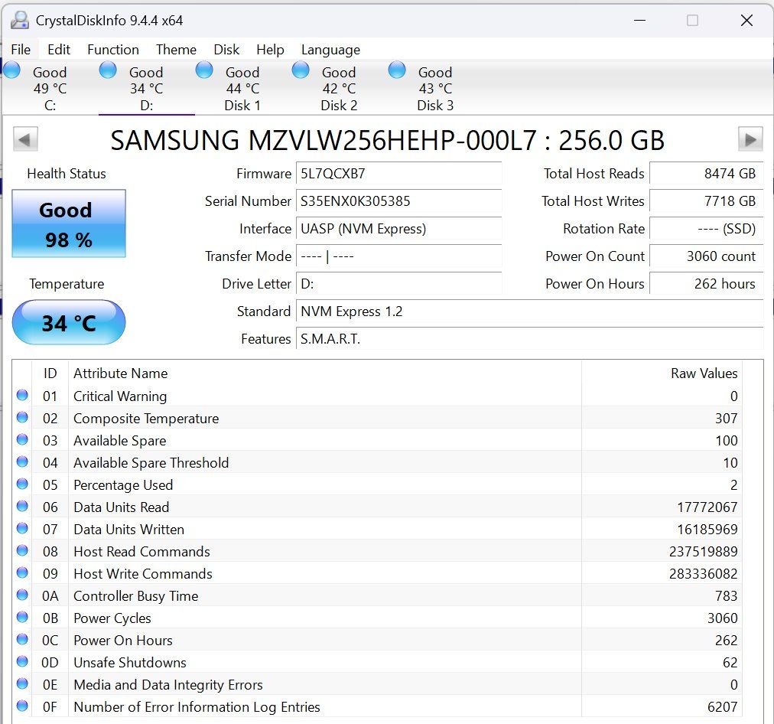The image size is (774, 724).
Task: Switch to Disk 3 tab showing 43 °C
Action: pyautogui.click(x=435, y=88)
